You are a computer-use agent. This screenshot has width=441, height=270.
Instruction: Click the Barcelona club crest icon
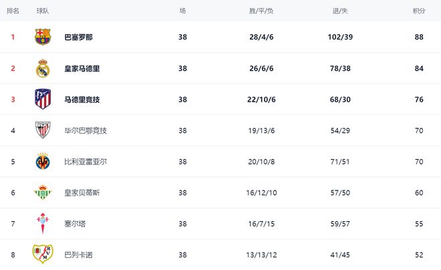tap(43, 37)
